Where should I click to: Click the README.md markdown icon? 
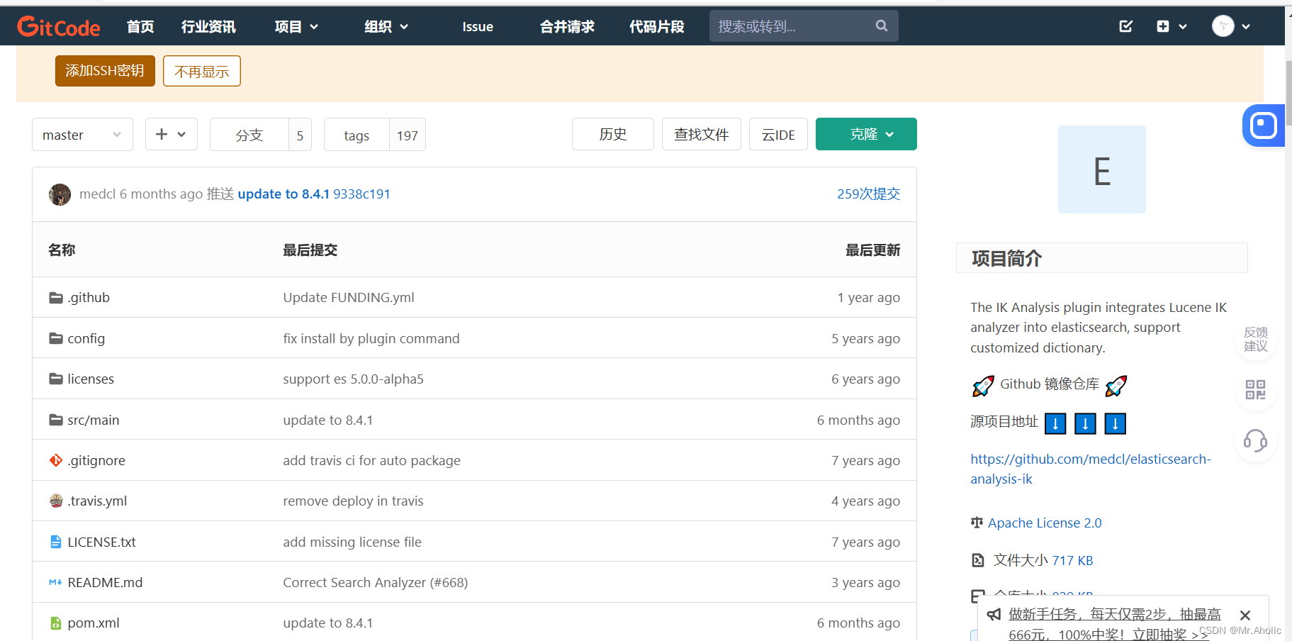55,582
